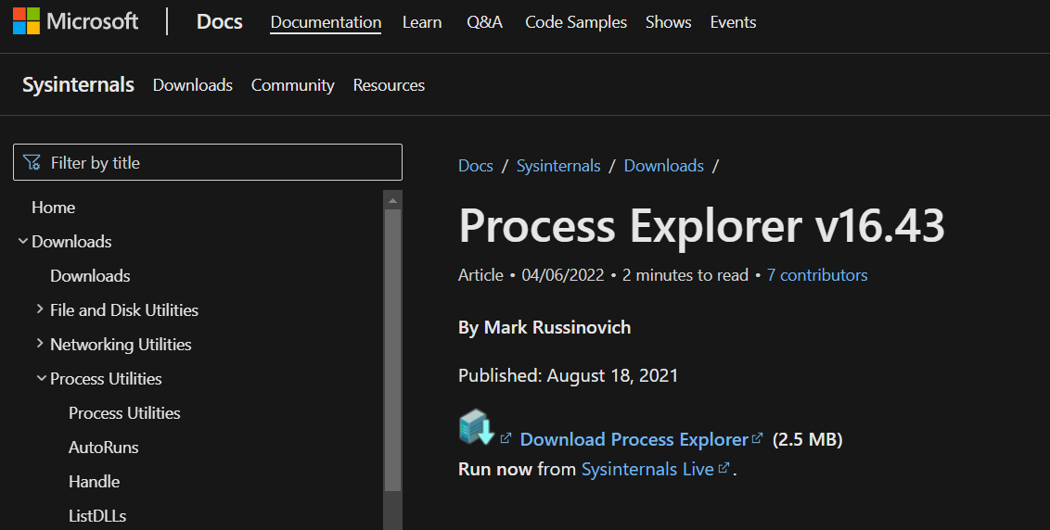Select the nested Downloads sidebar item
The image size is (1050, 530).
90,276
